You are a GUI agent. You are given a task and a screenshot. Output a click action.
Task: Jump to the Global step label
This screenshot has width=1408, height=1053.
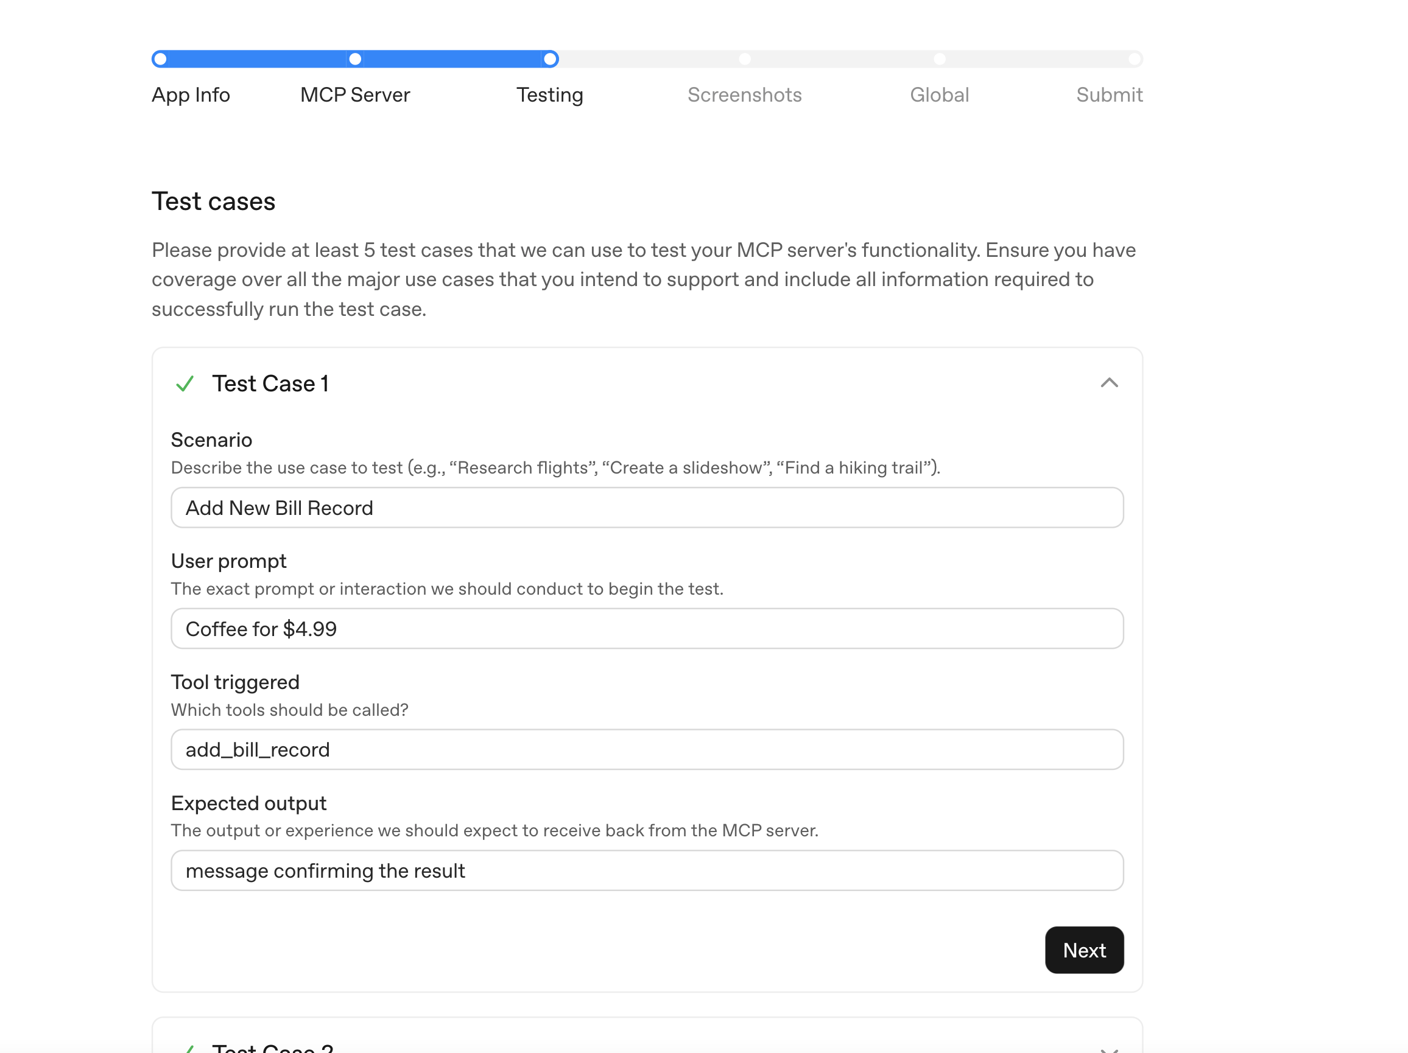(939, 95)
